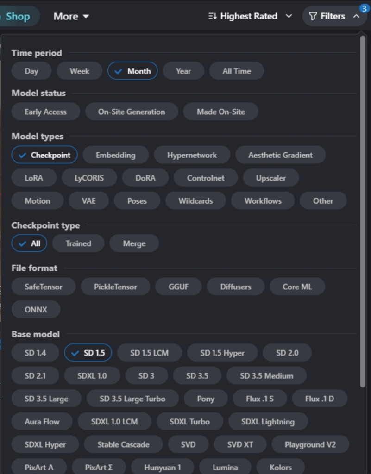Choose the Flux .1 D base model
This screenshot has height=474, width=371.
click(x=319, y=399)
